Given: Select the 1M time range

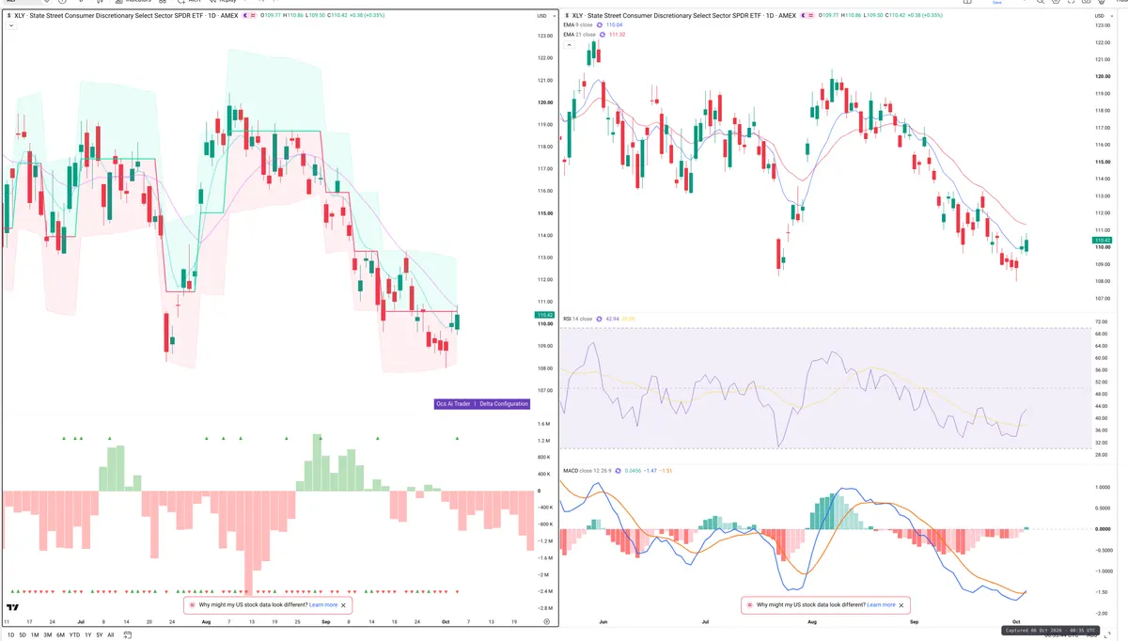Looking at the screenshot, I should [35, 635].
